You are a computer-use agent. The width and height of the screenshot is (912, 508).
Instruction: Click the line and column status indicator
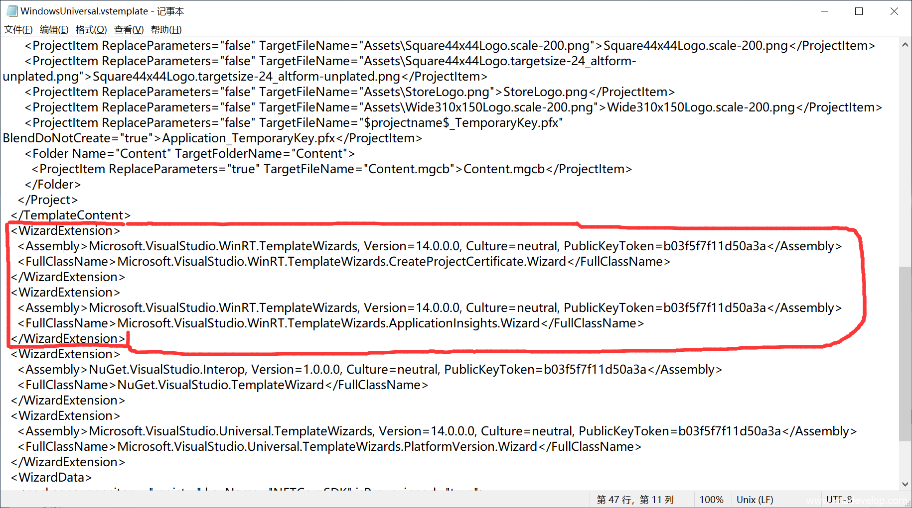coord(635,500)
